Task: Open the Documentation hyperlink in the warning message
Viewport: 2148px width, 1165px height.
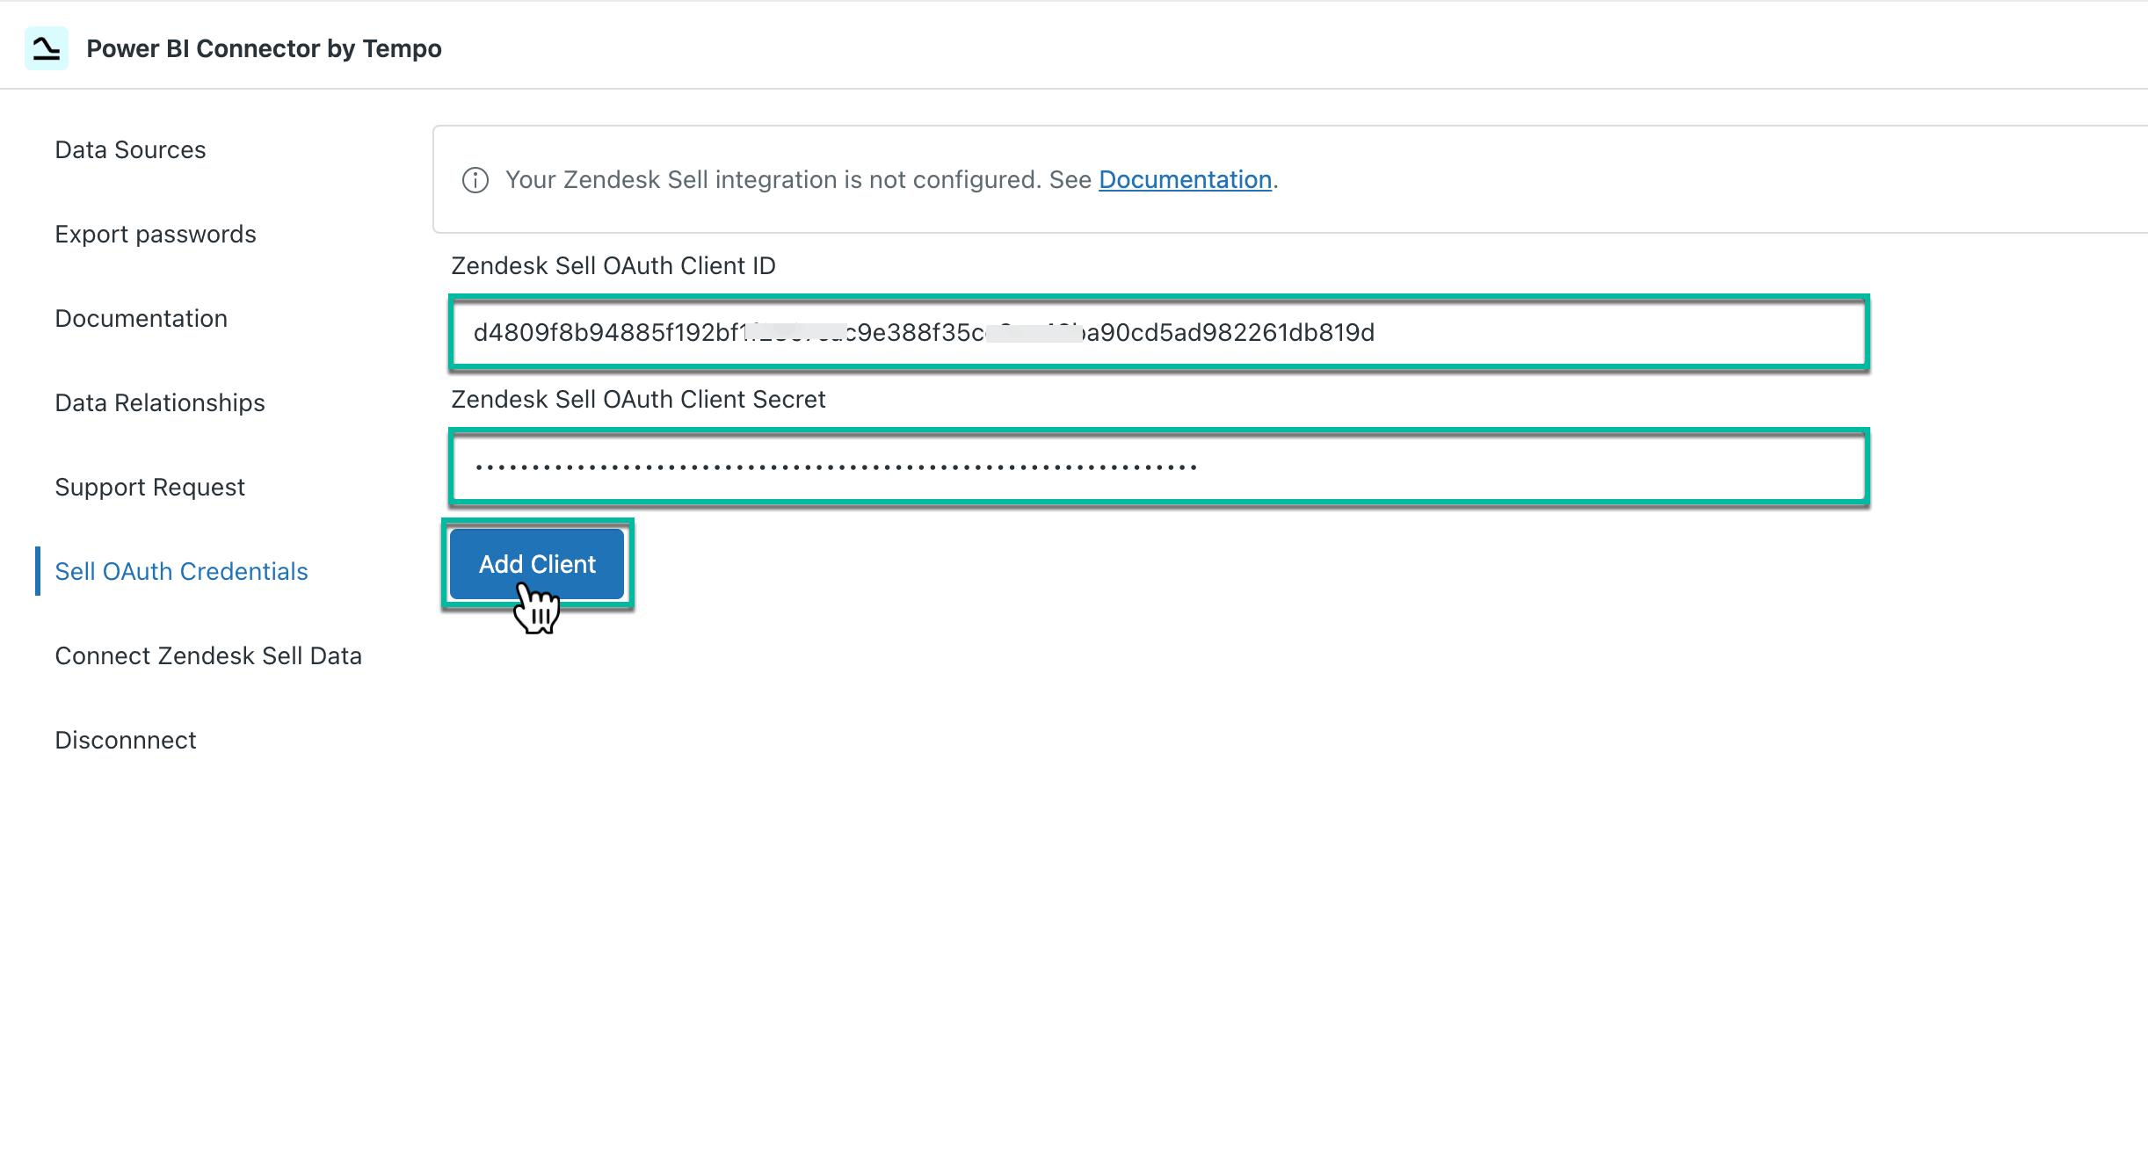Action: (1186, 179)
